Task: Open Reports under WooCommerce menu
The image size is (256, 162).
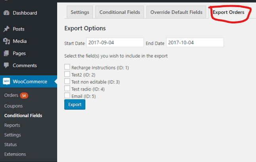Action: click(x=12, y=125)
